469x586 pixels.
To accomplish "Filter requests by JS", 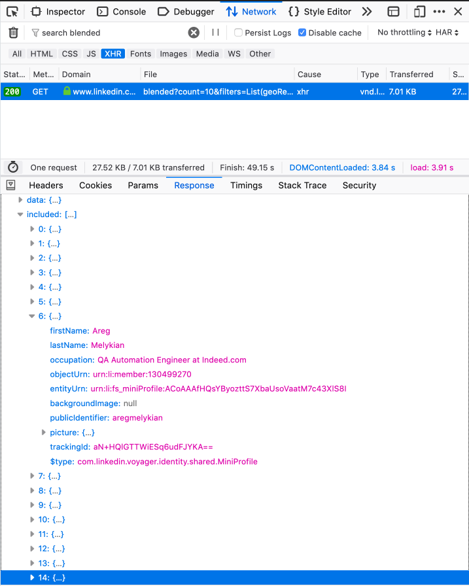I will click(91, 54).
